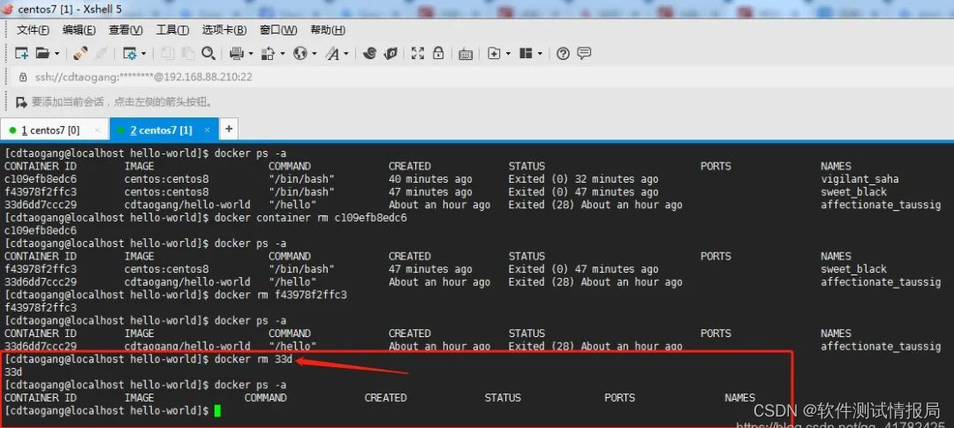Expand the Properties icon dropdown arrow

(144, 54)
